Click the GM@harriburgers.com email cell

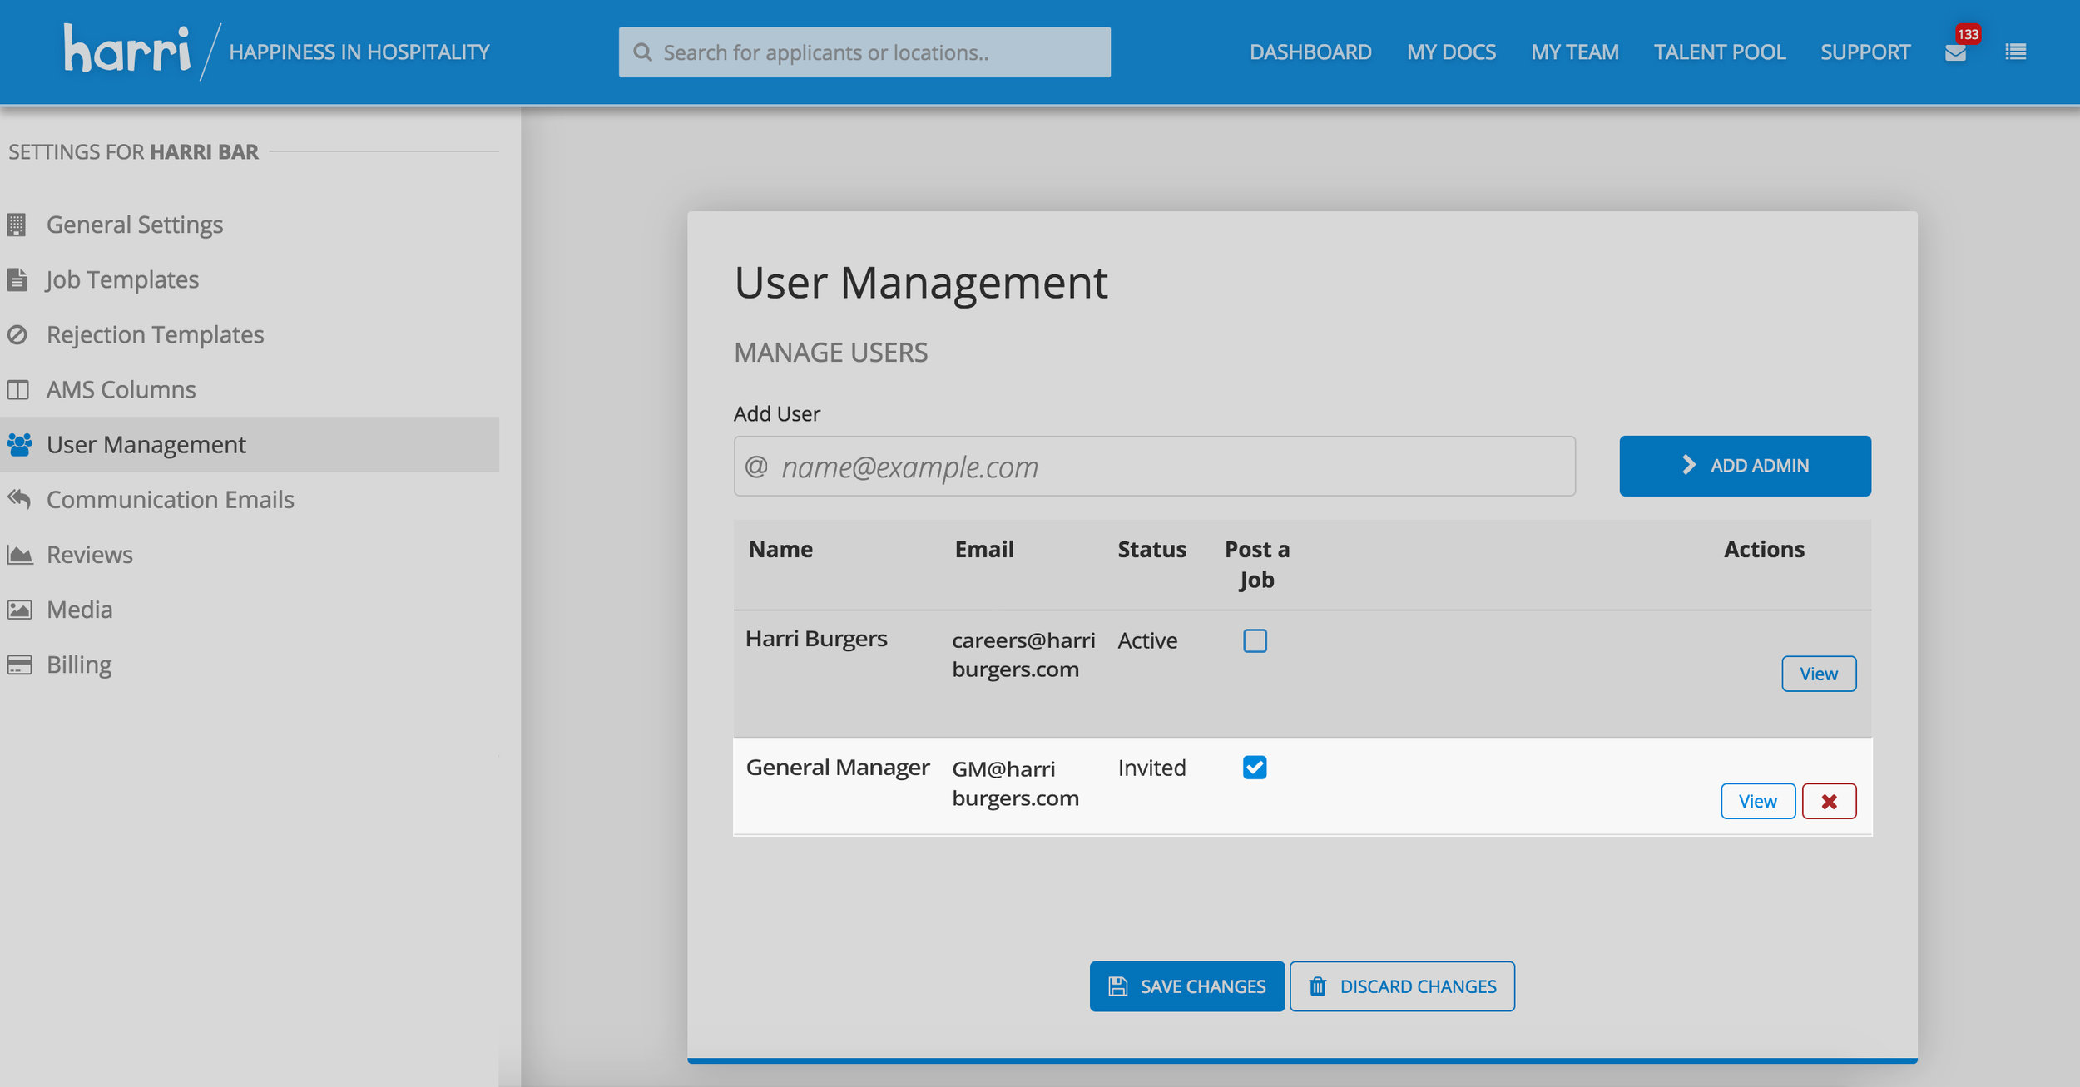1015,783
